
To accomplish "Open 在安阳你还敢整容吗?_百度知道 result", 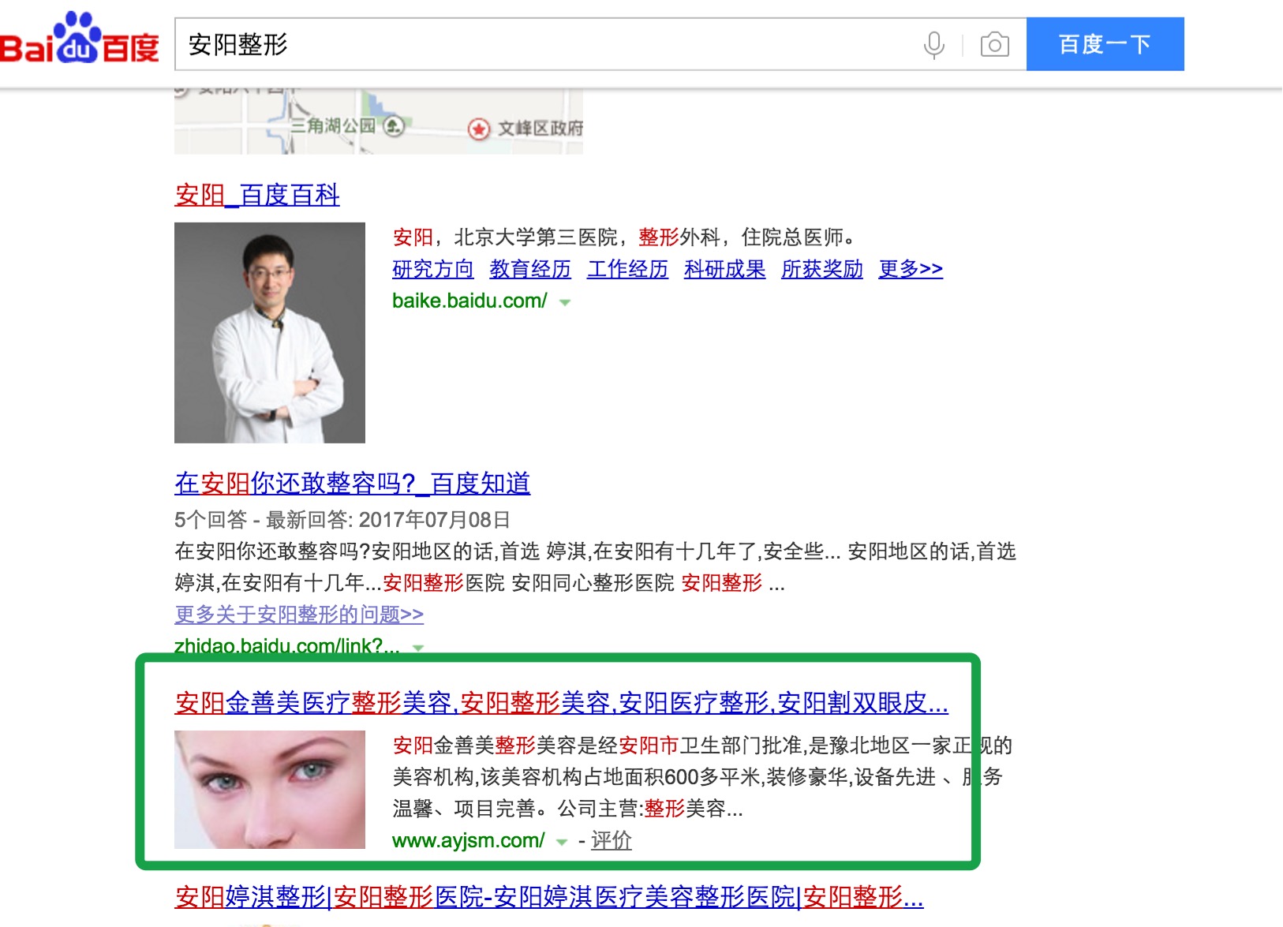I will (x=352, y=484).
